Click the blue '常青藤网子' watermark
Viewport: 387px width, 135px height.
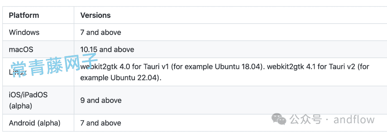click(54, 65)
